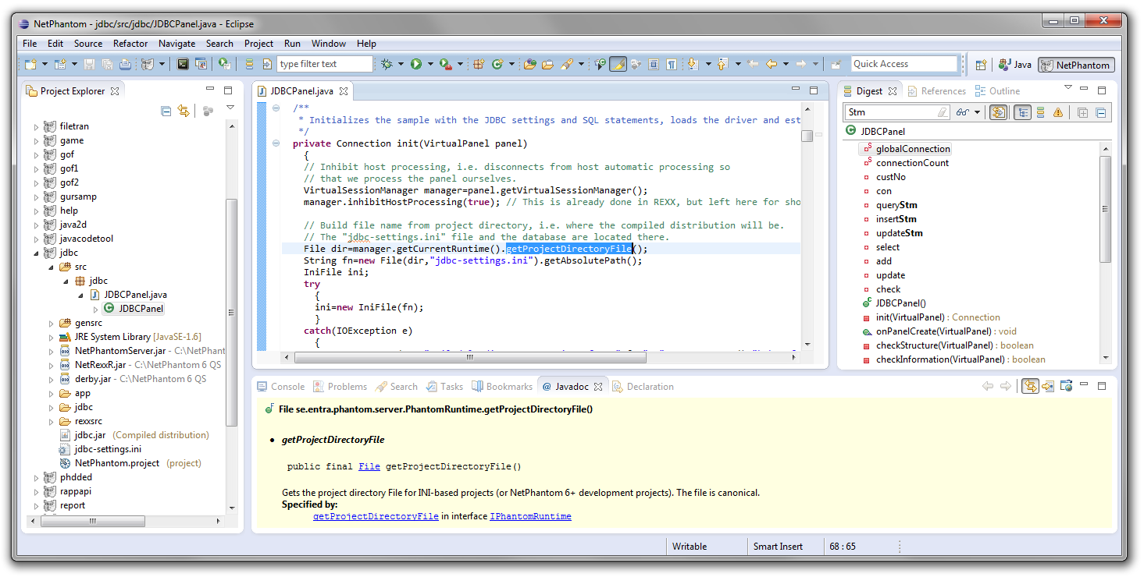
Task: Close the Digest view tab
Action: click(x=893, y=91)
